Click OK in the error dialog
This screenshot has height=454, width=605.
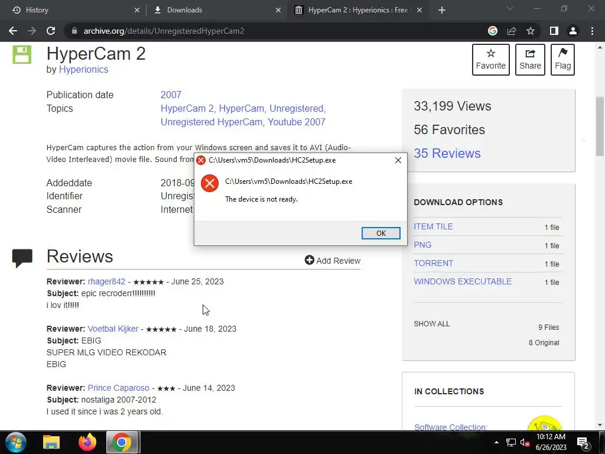pyautogui.click(x=381, y=233)
